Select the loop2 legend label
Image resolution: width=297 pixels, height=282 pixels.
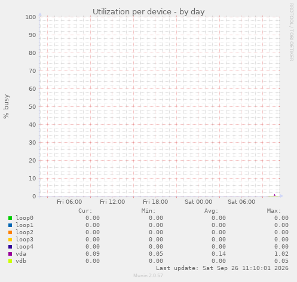[25, 232]
